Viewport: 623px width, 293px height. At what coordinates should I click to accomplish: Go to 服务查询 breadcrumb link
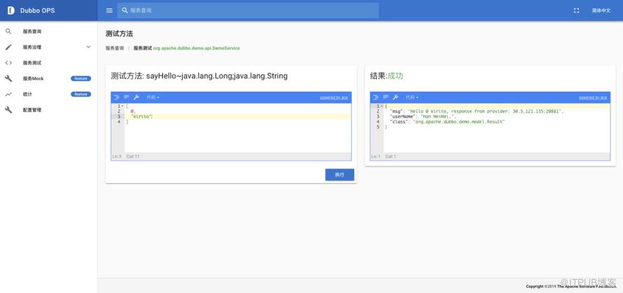click(115, 48)
